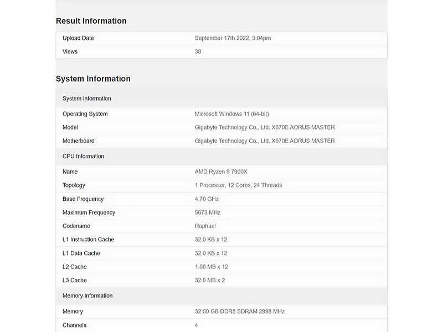The image size is (443, 332).
Task: Select the views count '38'
Action: click(198, 51)
